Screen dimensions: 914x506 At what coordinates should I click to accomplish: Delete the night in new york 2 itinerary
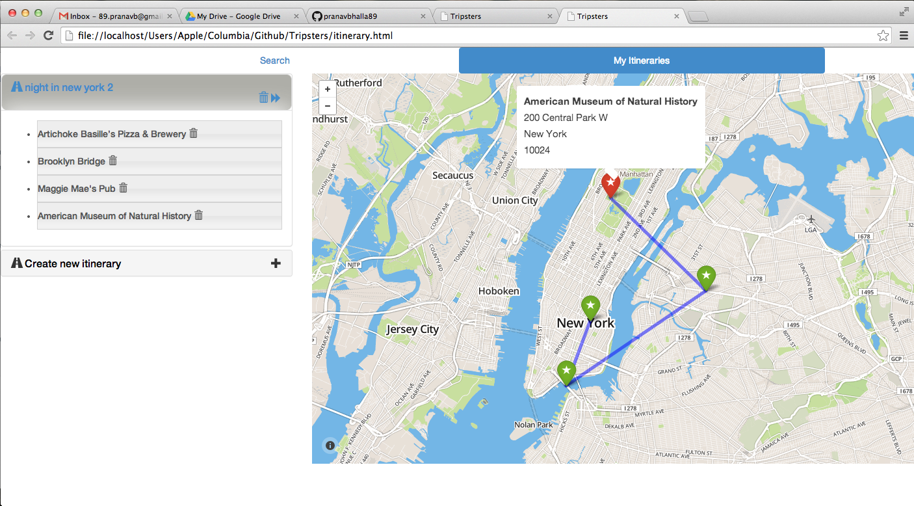pyautogui.click(x=263, y=98)
